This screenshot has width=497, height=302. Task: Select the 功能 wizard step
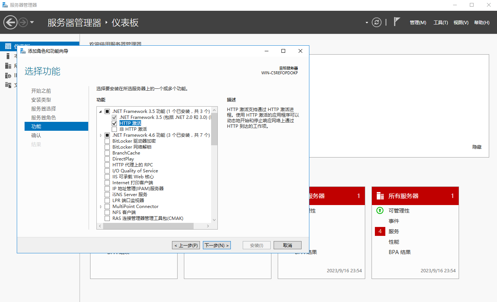coord(57,127)
